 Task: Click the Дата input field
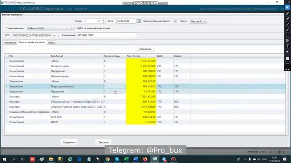126,21
